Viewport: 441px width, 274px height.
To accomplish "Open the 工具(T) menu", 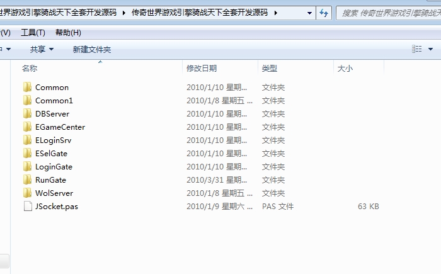I will 33,33.
